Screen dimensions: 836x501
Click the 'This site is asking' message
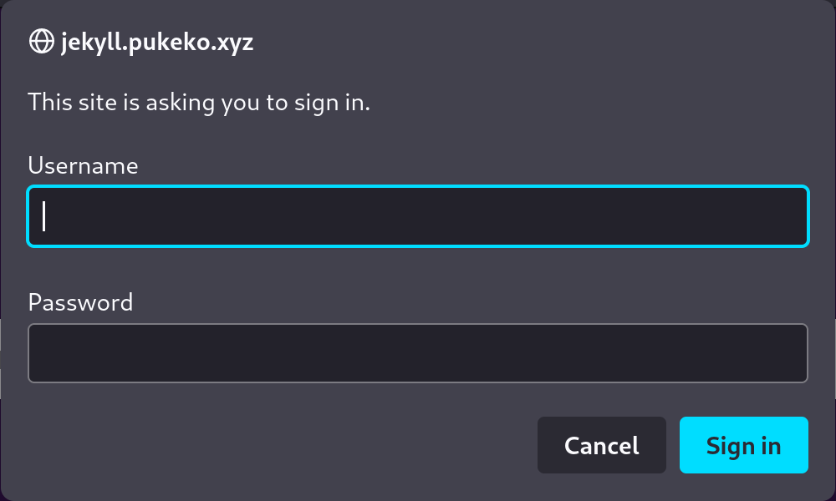click(199, 103)
